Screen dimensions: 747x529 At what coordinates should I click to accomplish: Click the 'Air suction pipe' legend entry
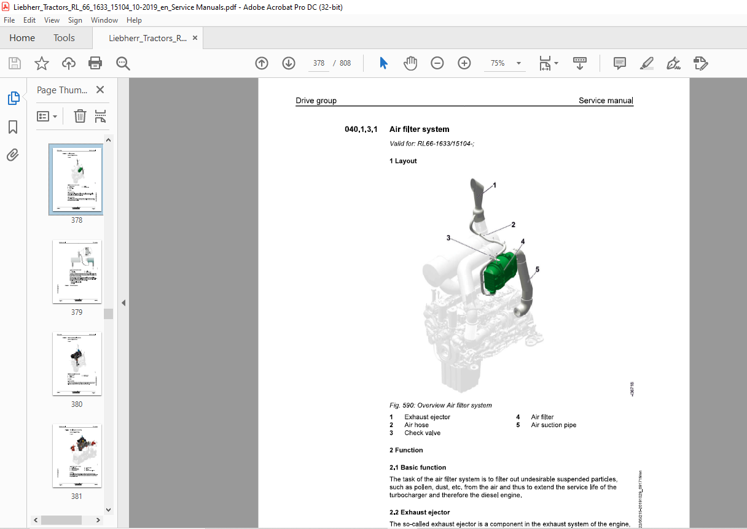point(553,425)
